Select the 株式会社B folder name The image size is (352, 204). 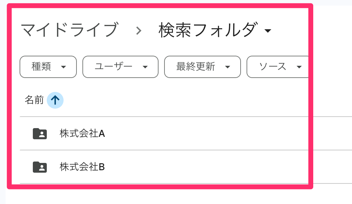[82, 167]
